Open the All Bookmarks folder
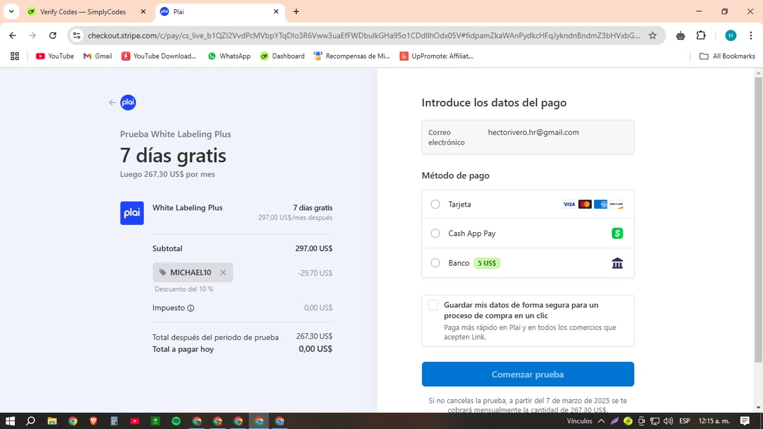 tap(727, 56)
